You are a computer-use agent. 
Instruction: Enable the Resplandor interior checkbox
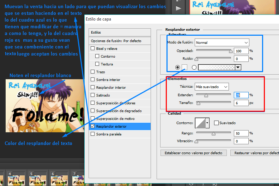click(x=92, y=87)
